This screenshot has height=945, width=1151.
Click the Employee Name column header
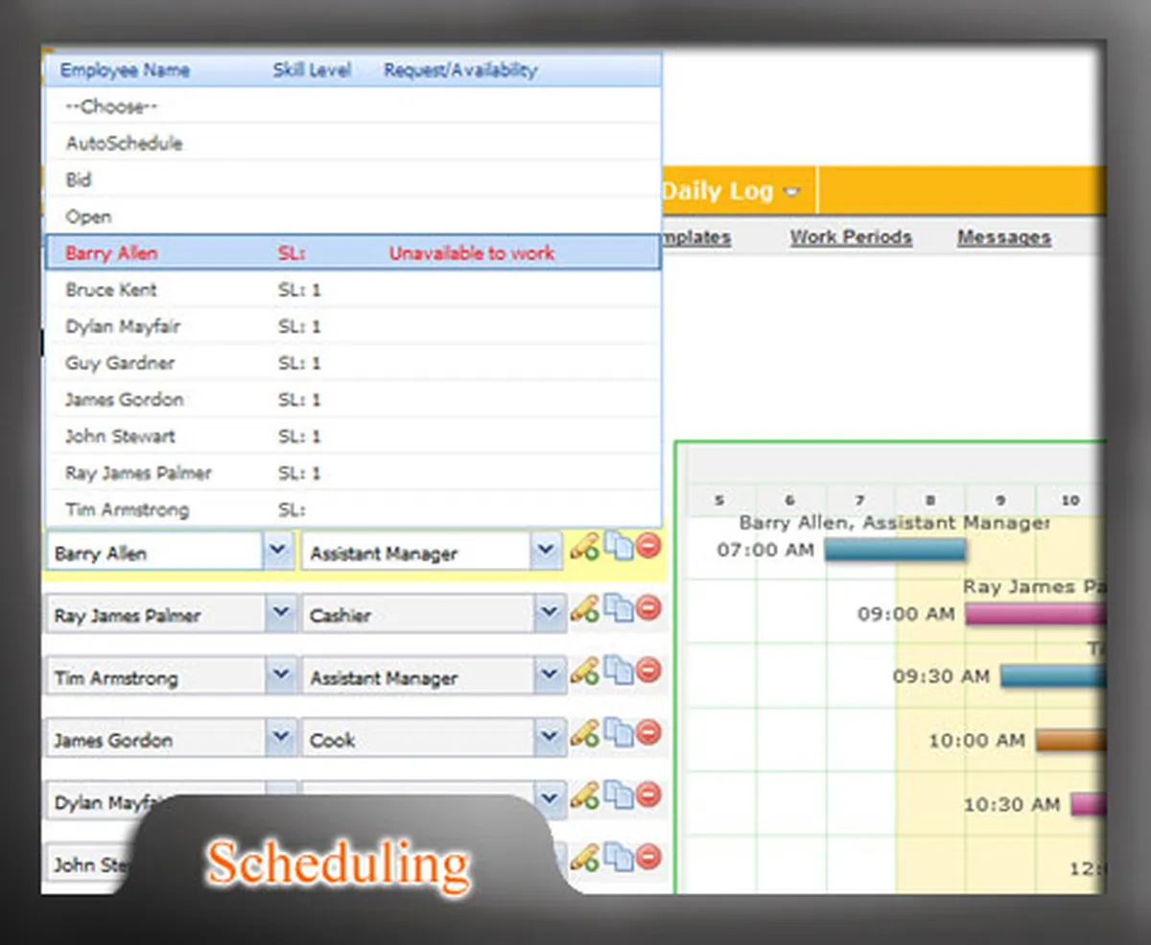pos(125,70)
